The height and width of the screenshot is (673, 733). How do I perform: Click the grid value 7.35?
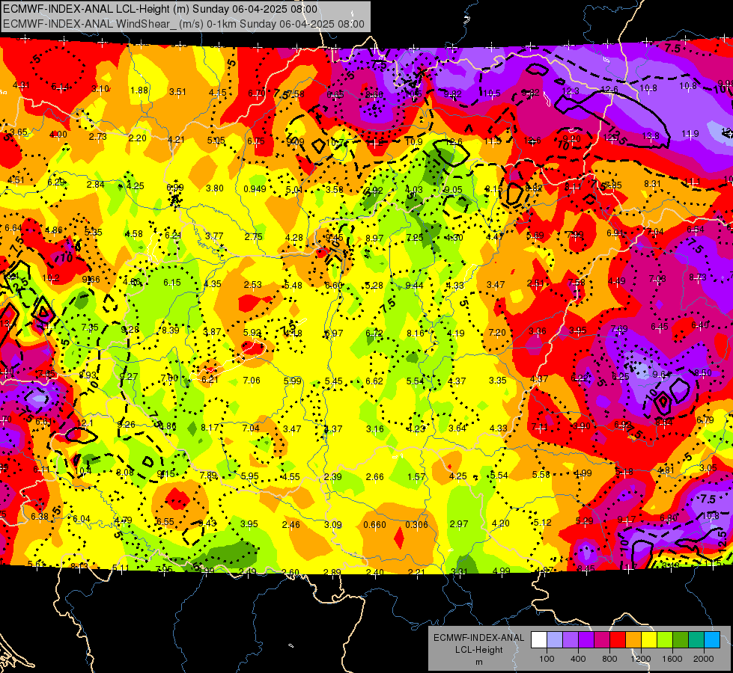(90, 327)
